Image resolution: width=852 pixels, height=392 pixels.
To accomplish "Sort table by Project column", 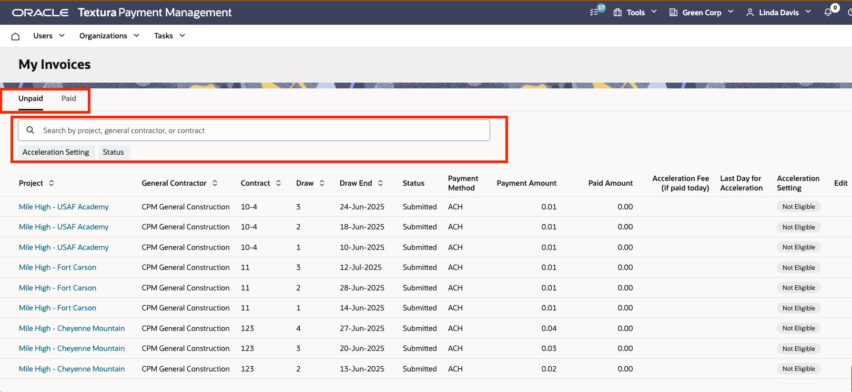I will point(52,183).
